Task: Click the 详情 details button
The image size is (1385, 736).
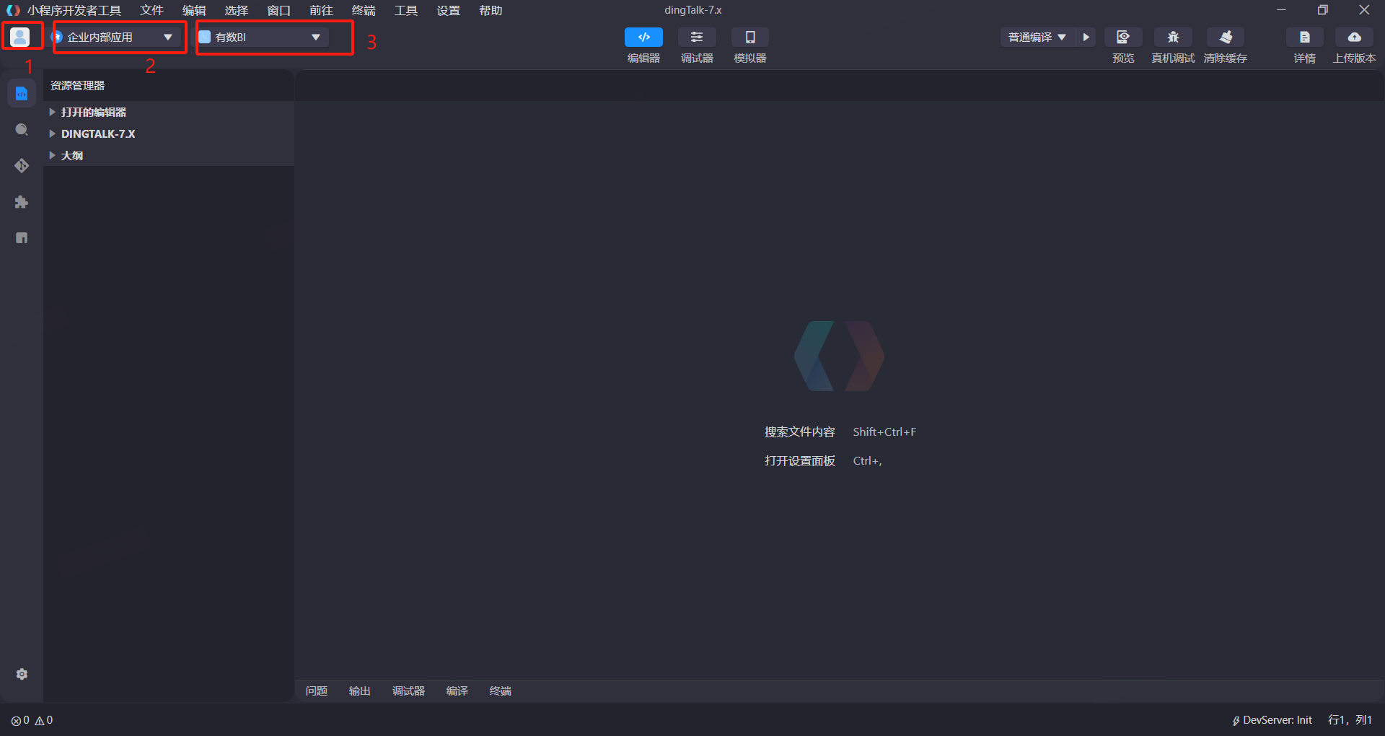Action: tap(1304, 38)
